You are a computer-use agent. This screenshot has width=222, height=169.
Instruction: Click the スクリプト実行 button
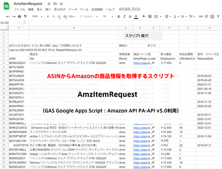(143, 36)
